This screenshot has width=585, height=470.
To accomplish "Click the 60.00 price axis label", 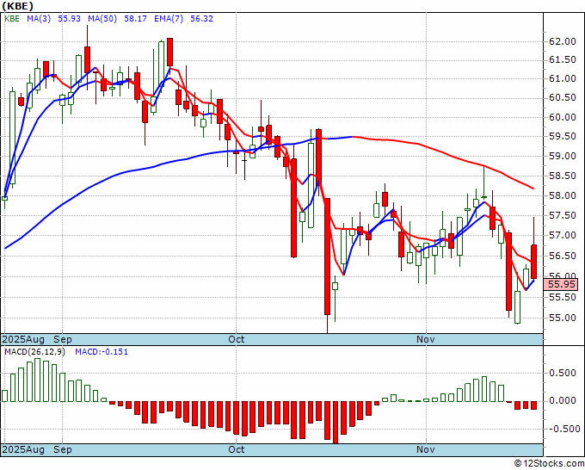I will pyautogui.click(x=563, y=117).
